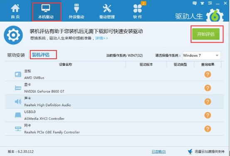230x156 pixels.
Task: Click the question mark for Realtek High Definition Audio
Action: click(208, 102)
